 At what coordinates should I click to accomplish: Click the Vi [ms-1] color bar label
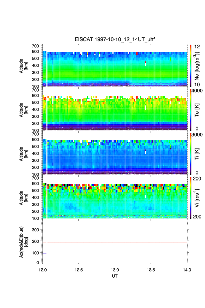(197, 198)
